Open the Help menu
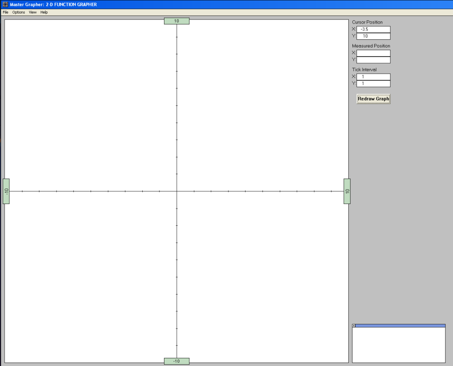Screen dimensions: 453x366 (44, 12)
